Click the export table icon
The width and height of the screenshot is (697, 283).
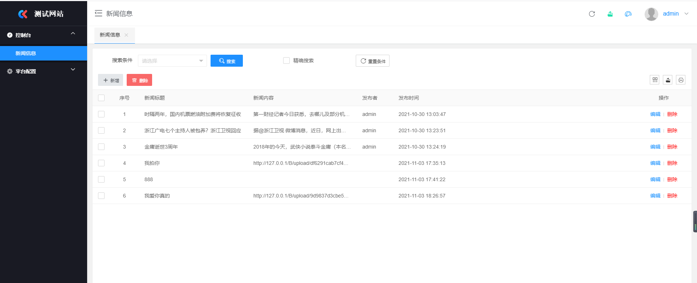668,80
